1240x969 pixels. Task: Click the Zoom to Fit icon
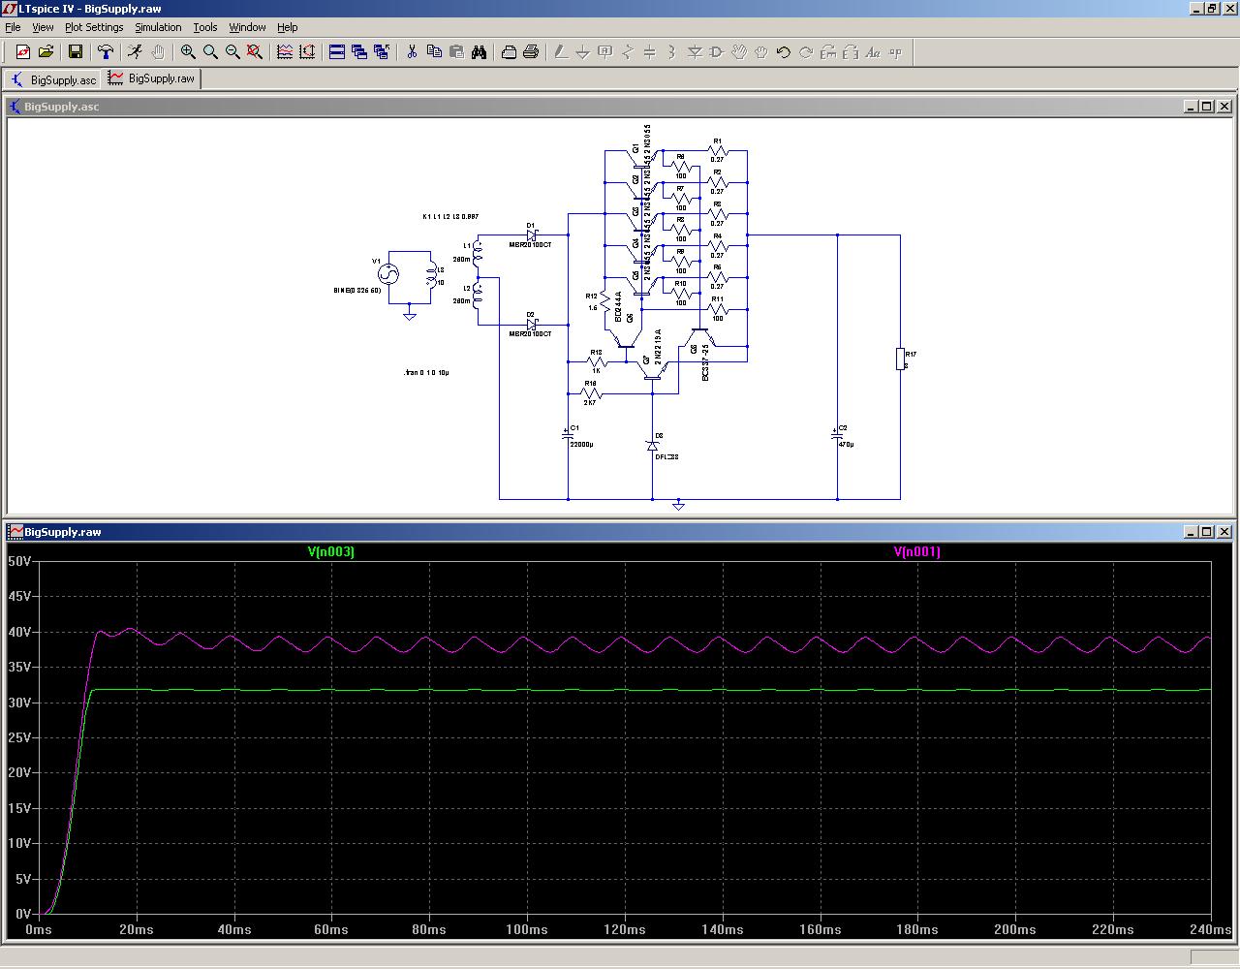point(255,52)
